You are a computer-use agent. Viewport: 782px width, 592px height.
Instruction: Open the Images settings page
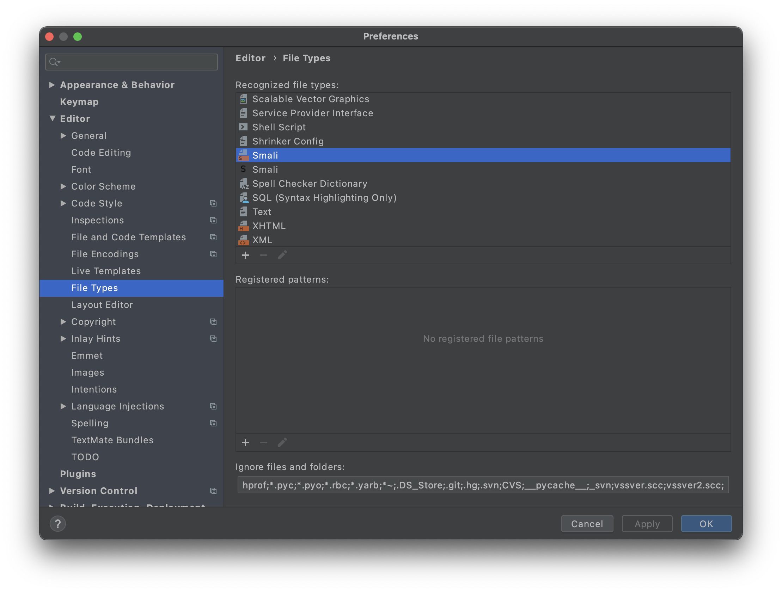tap(88, 373)
